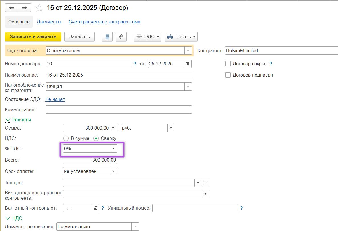This screenshot has height=231, width=338.
Task: Follow the Не начат EDO status link
Action: click(x=55, y=99)
